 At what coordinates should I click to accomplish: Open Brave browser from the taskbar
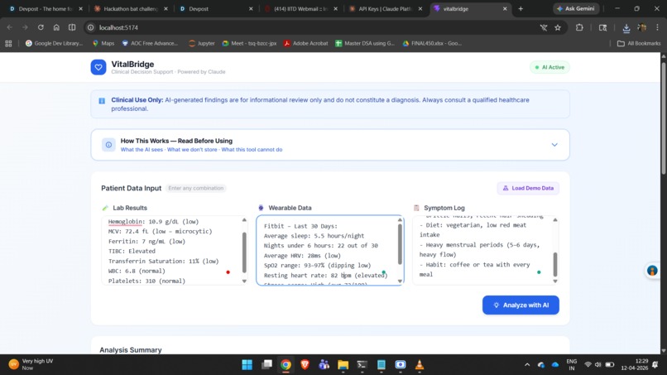pyautogui.click(x=305, y=365)
